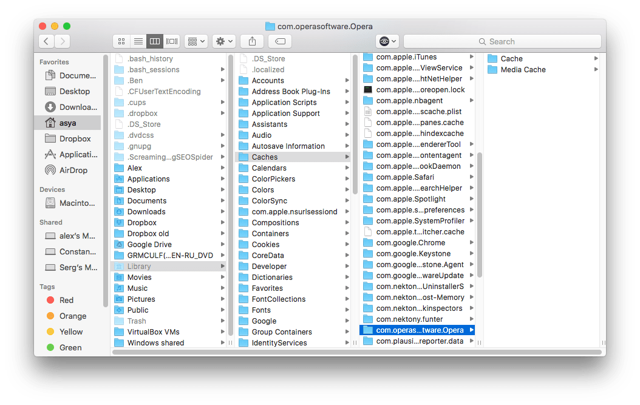Switch to icon view
Image resolution: width=640 pixels, height=405 pixels.
tap(121, 41)
